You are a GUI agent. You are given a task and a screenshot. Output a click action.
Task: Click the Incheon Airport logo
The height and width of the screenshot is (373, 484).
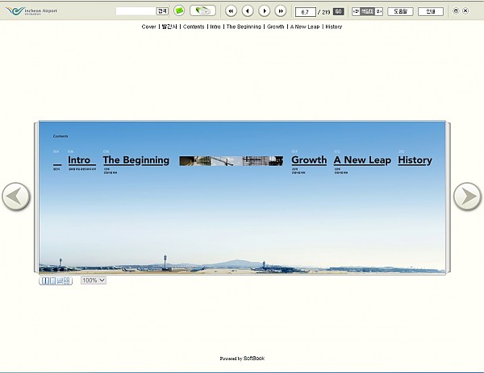(31, 11)
